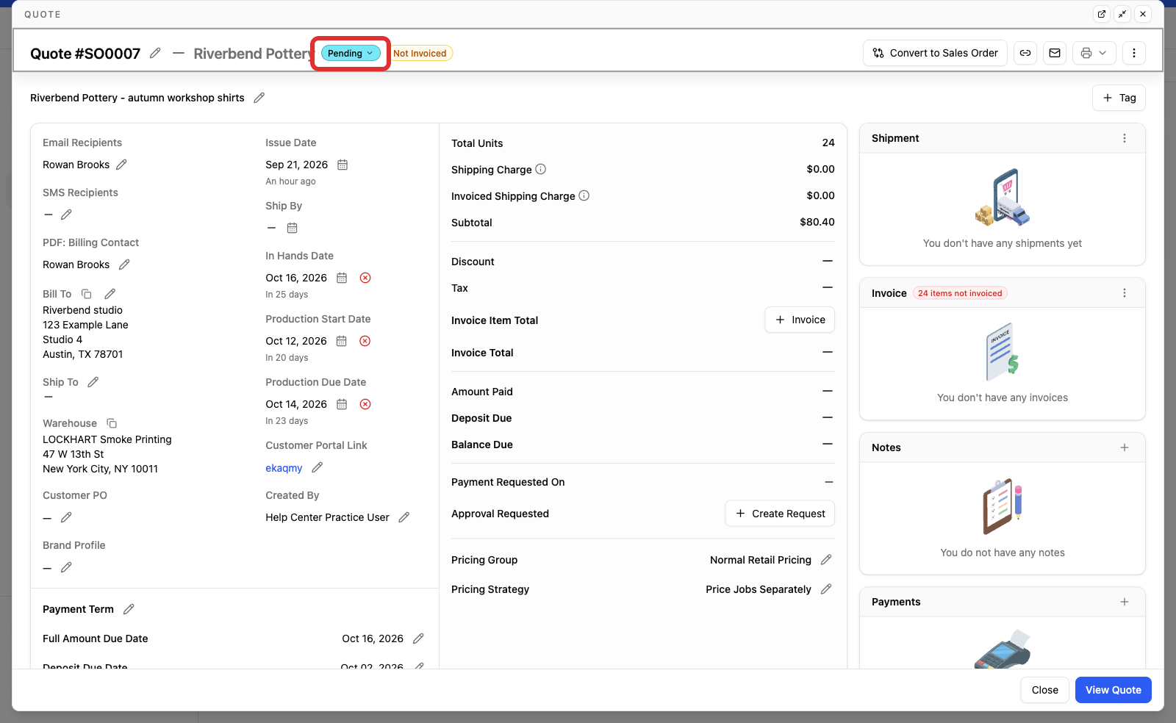The image size is (1176, 723).
Task: Edit PDF Billing Contact Rowan Brooks
Action: click(124, 265)
